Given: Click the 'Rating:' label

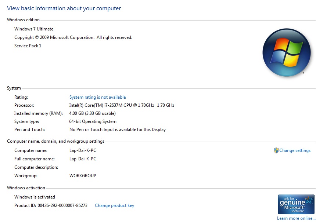Looking at the screenshot, I should point(21,97).
